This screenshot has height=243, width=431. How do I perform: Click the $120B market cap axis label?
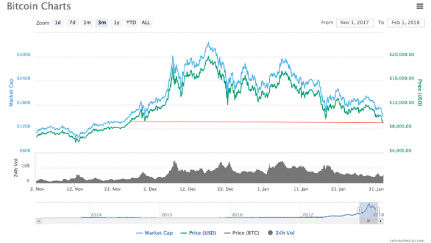[x=23, y=127]
